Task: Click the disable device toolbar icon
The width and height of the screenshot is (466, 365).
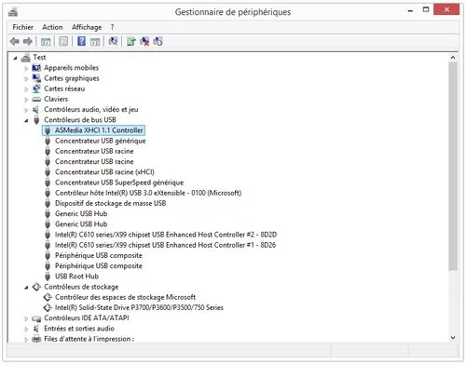Action: point(158,41)
